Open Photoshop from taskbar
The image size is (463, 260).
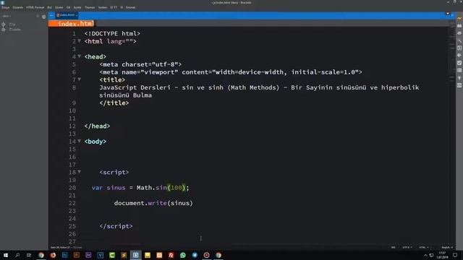click(64, 255)
